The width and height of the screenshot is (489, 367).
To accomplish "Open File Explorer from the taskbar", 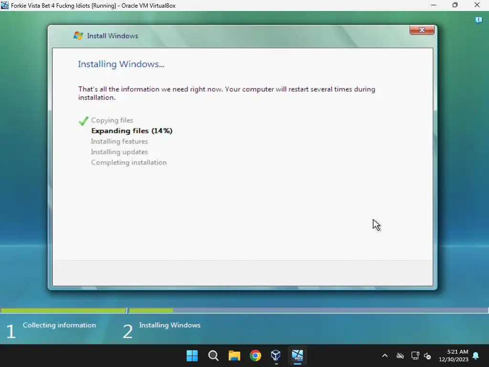I will pos(234,356).
